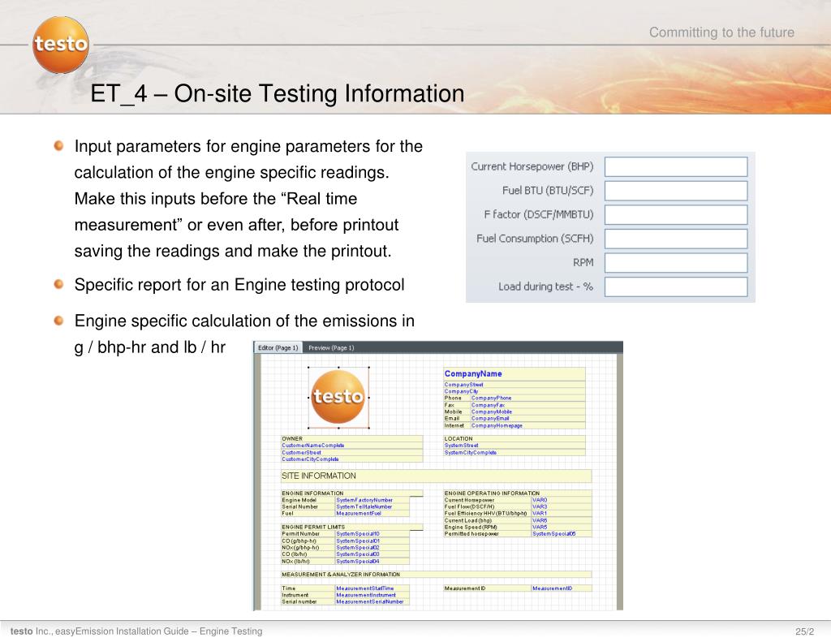Select the Fuel Consumption (SCFH) input box

pyautogui.click(x=676, y=239)
